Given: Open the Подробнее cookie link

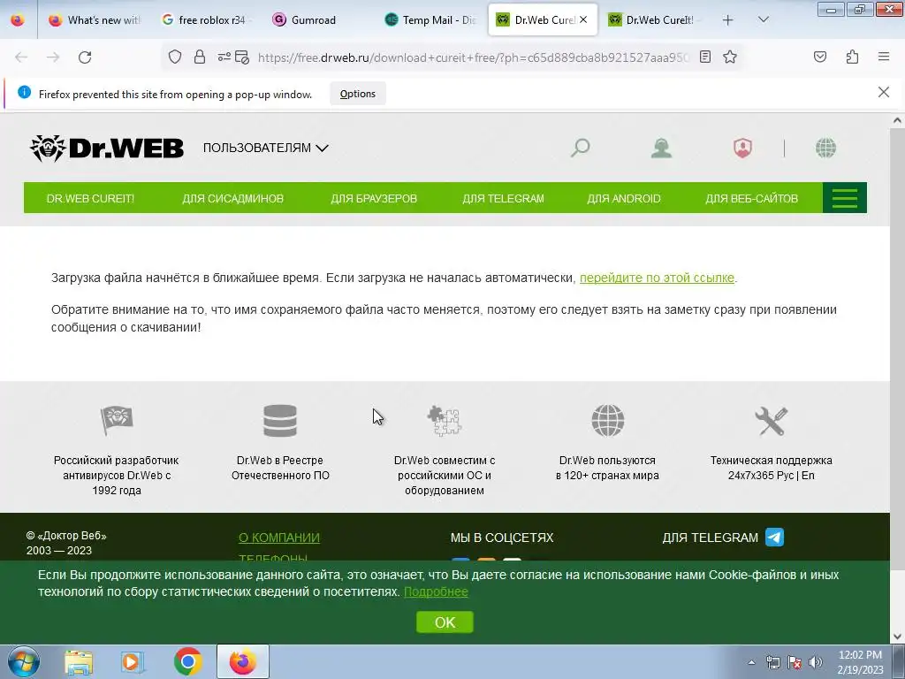Looking at the screenshot, I should point(436,591).
